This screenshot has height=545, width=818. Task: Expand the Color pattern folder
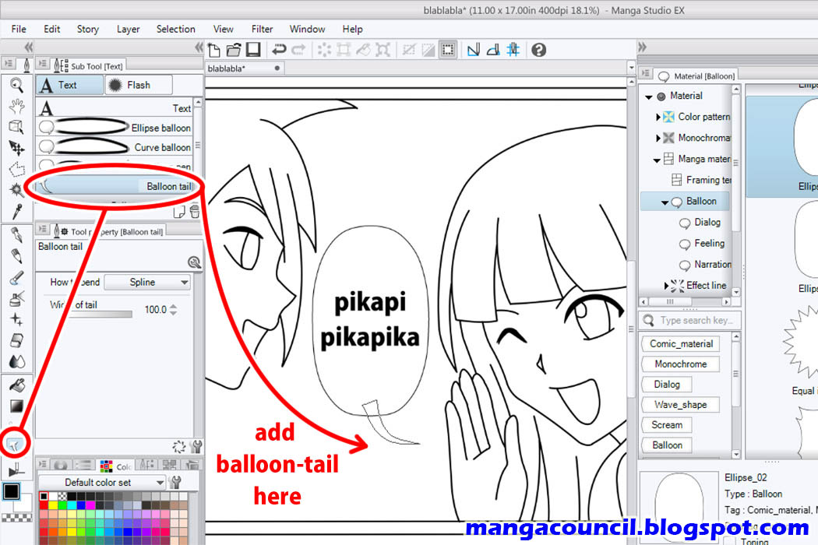658,118
